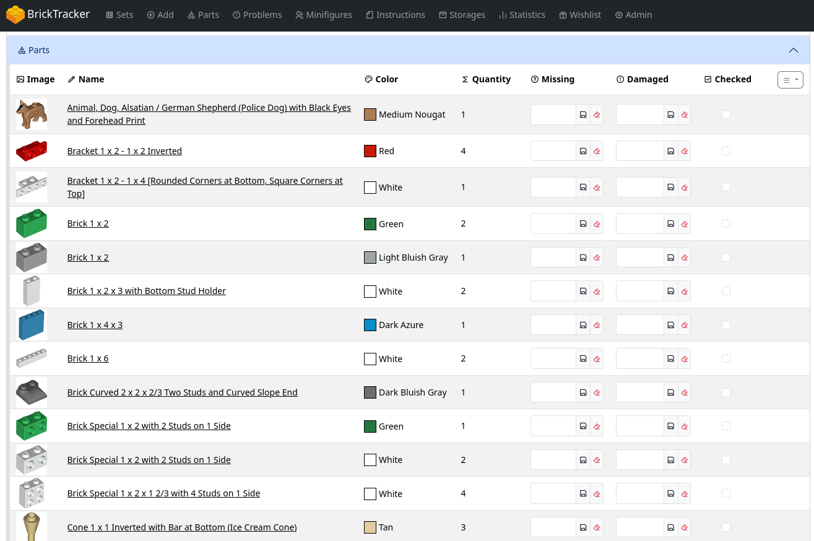The height and width of the screenshot is (541, 814).
Task: Open the Bracket 1 x 2 - 1 x 2 Inverted link
Action: pos(124,151)
